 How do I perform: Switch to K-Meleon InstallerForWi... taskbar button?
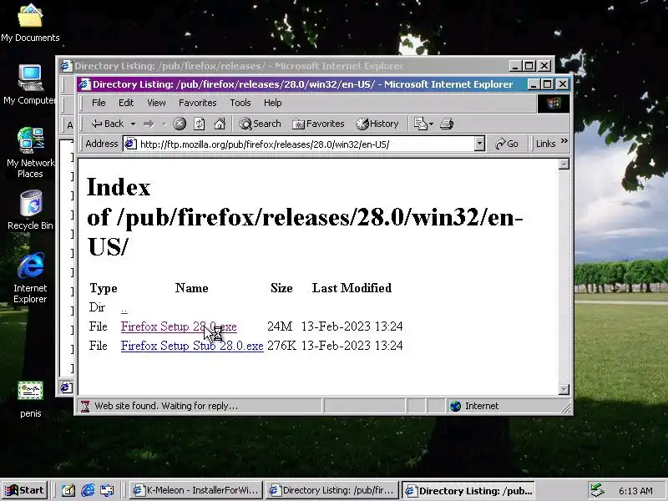(x=195, y=490)
